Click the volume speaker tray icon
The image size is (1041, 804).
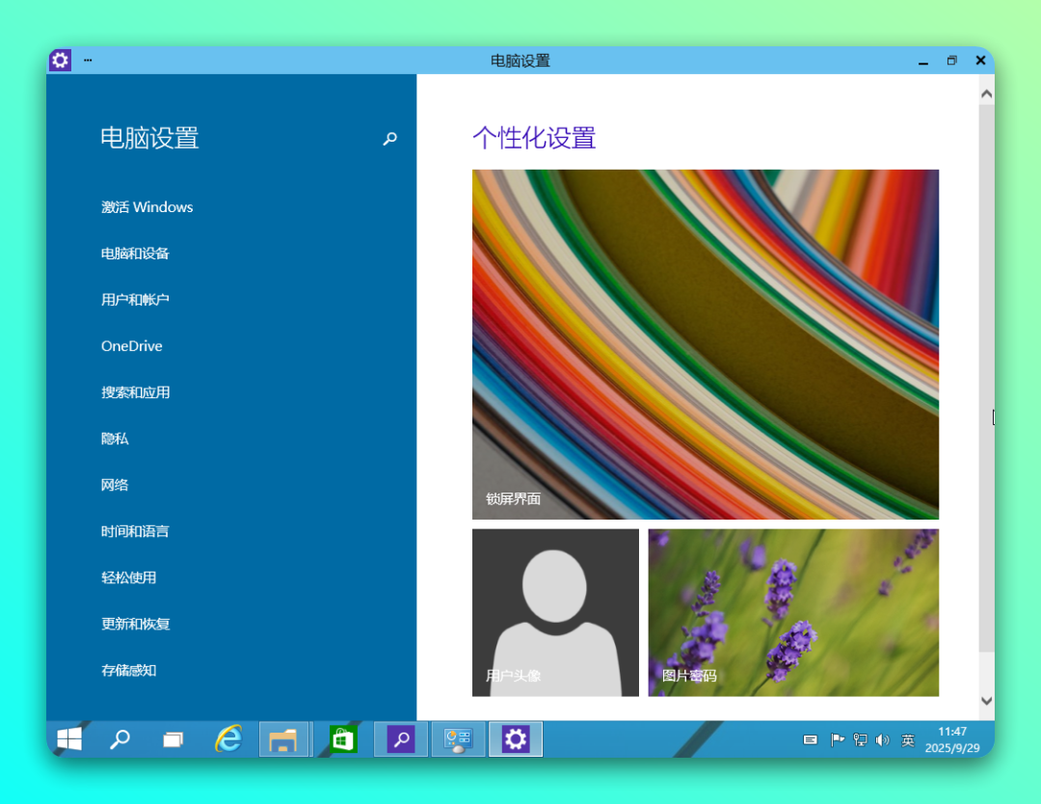(882, 739)
